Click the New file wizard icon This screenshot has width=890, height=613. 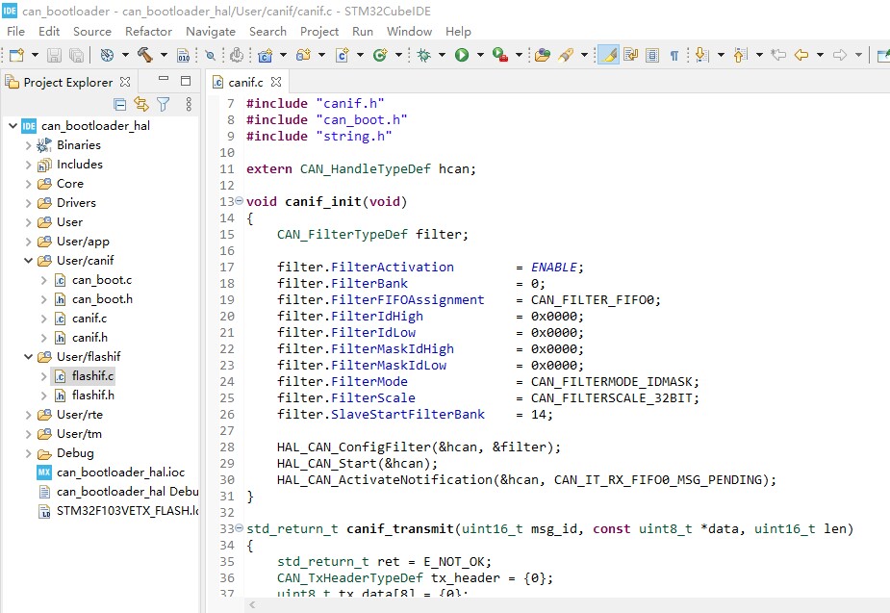pyautogui.click(x=17, y=55)
